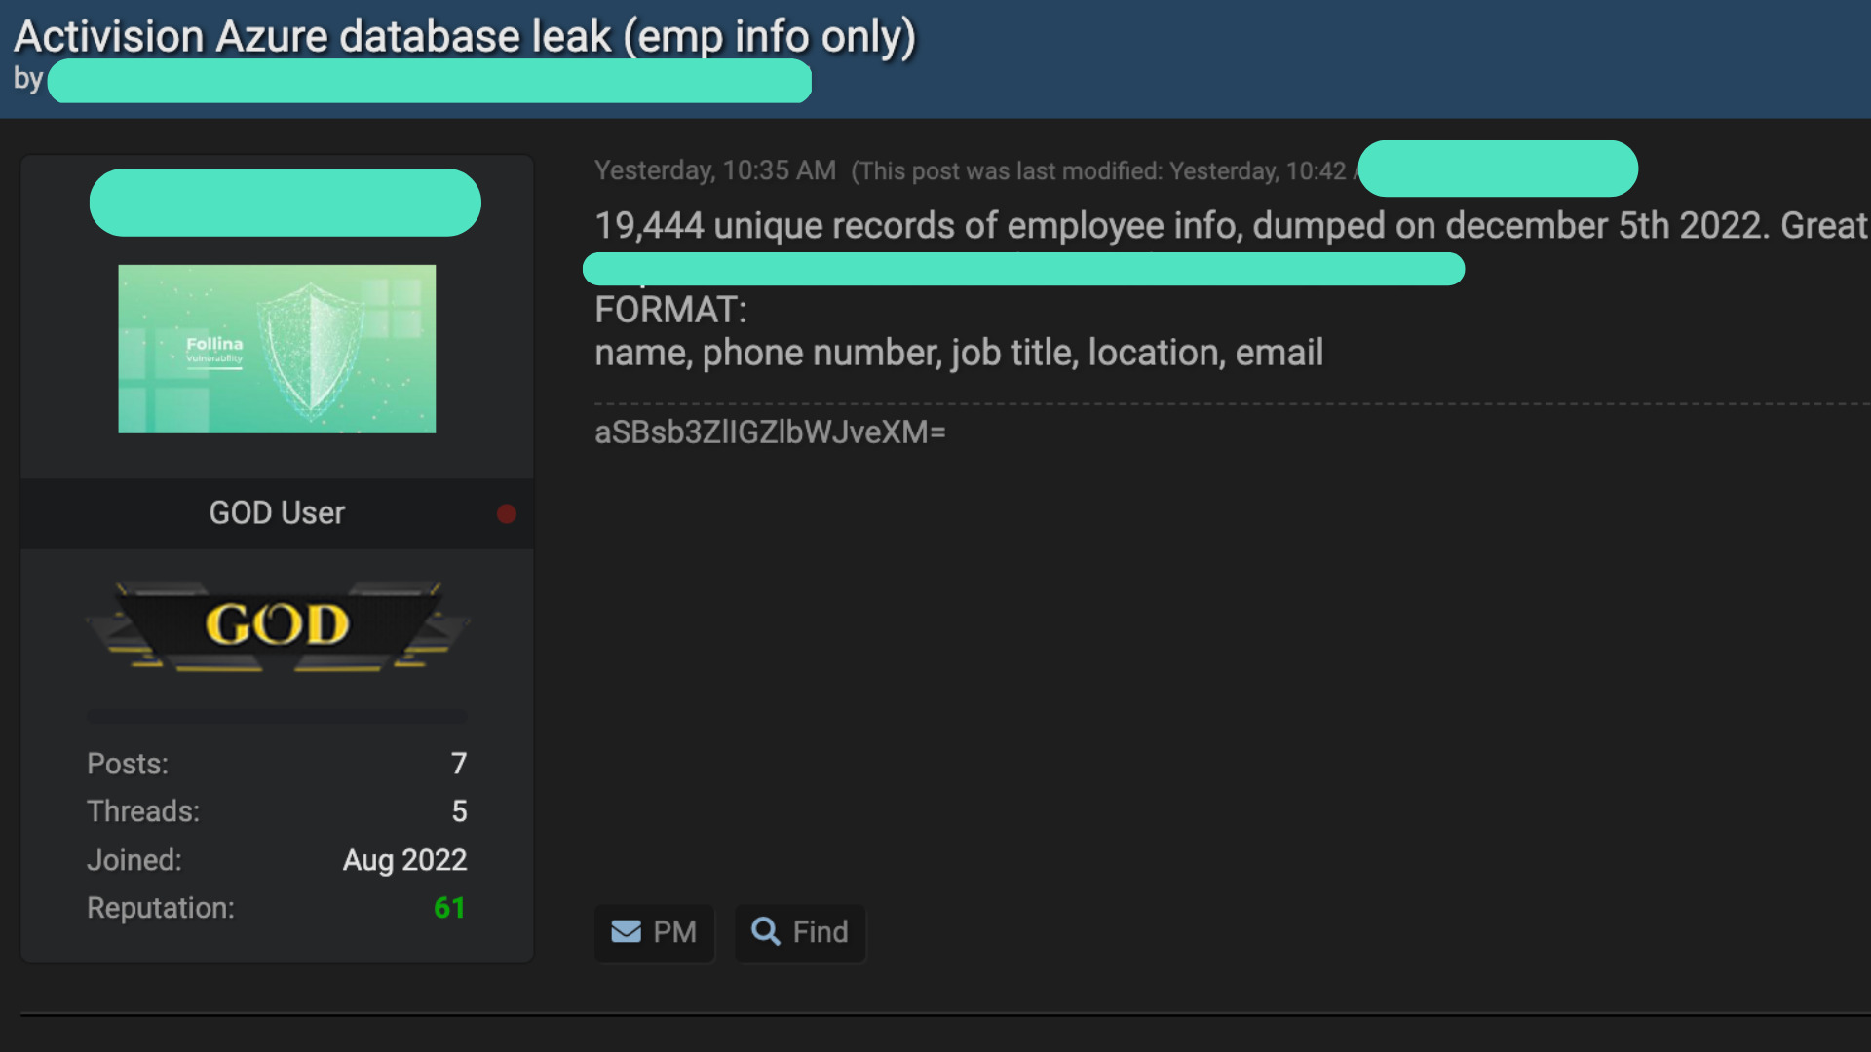Screen dimensions: 1871x1052
Task: Click the Joined date 'Aug 2022'
Action: pyautogui.click(x=404, y=859)
